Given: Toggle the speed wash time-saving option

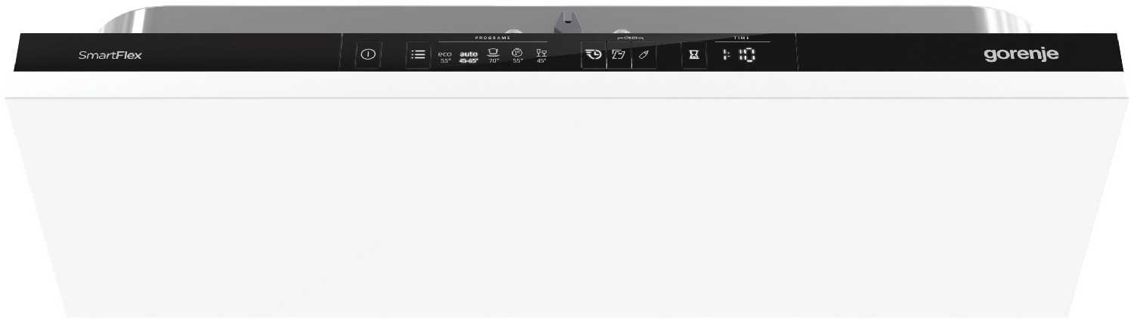Looking at the screenshot, I should coord(593,55).
